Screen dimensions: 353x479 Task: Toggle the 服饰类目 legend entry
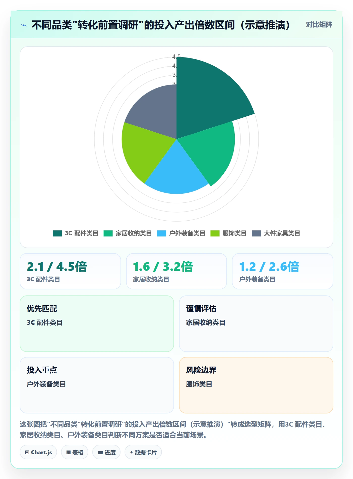point(228,233)
